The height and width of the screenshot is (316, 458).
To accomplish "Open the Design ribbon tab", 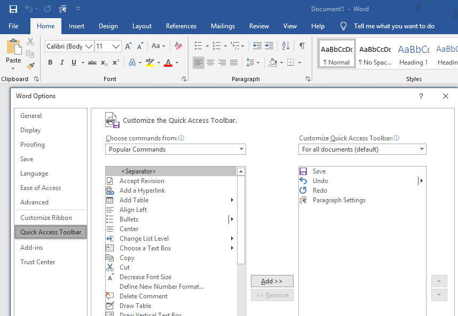I will 108,26.
